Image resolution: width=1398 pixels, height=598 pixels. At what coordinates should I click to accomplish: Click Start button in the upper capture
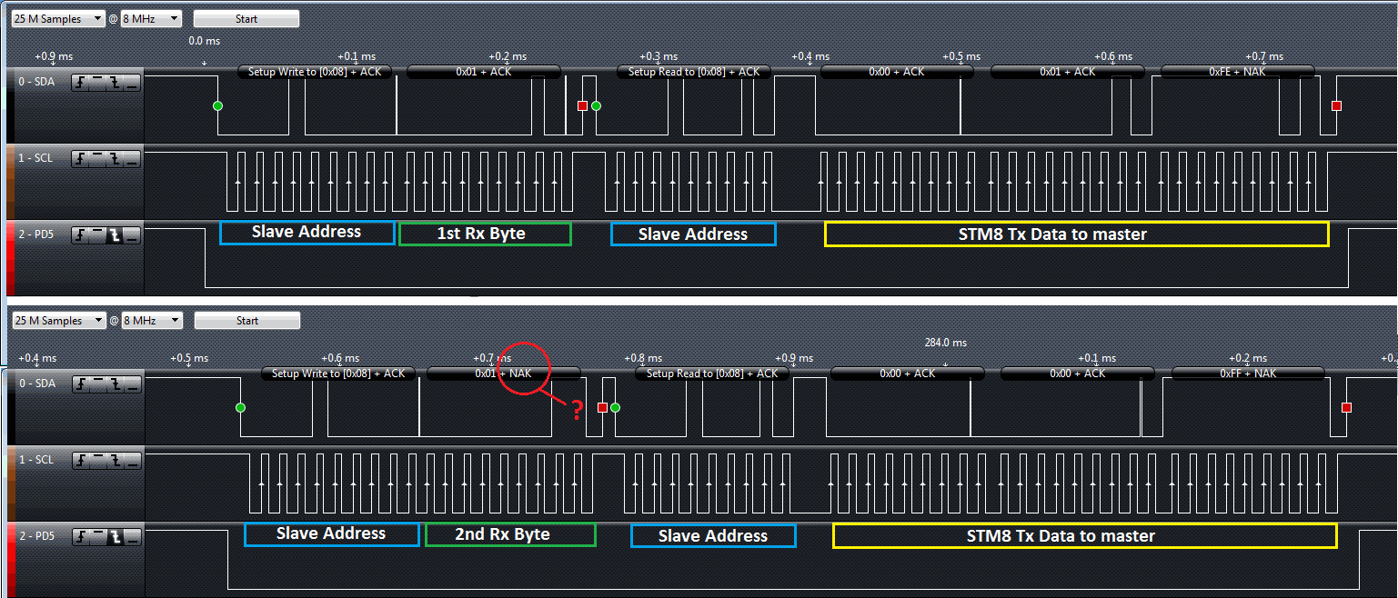[x=246, y=19]
